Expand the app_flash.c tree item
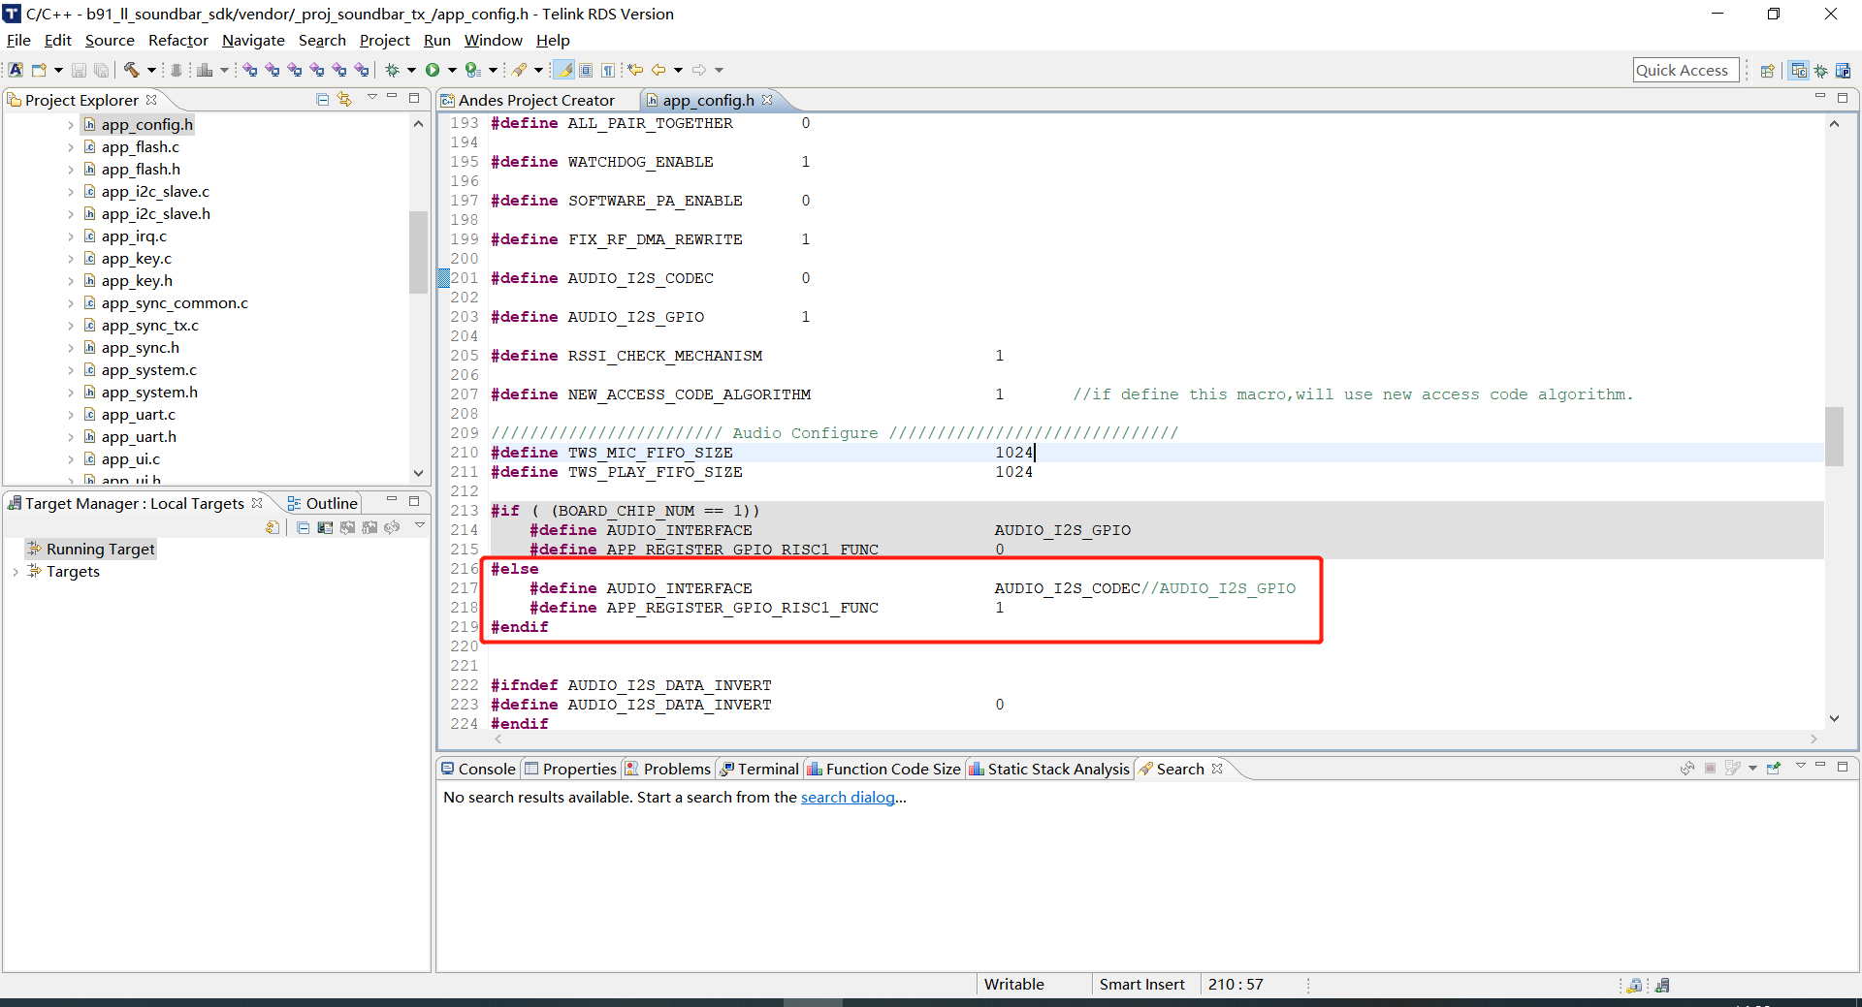This screenshot has height=1007, width=1862. pyautogui.click(x=71, y=147)
